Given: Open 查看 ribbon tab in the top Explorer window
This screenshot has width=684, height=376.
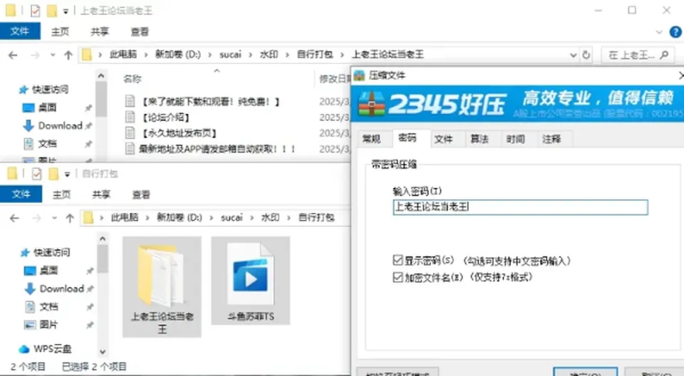Looking at the screenshot, I should [140, 31].
